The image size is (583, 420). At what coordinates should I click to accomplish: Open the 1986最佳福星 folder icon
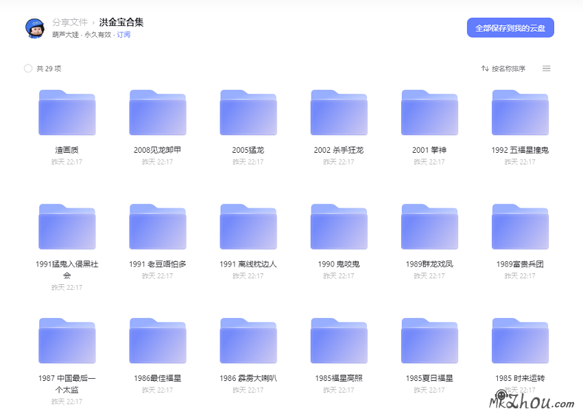click(x=158, y=341)
